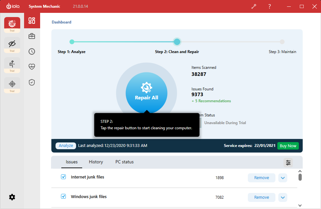This screenshot has height=209, width=321.
Task: Uncheck the Internet junk files checkbox
Action: coord(64,177)
